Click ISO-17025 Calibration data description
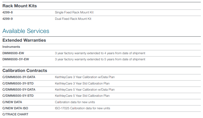The width and height of the screenshot is (203, 118). click(82, 108)
